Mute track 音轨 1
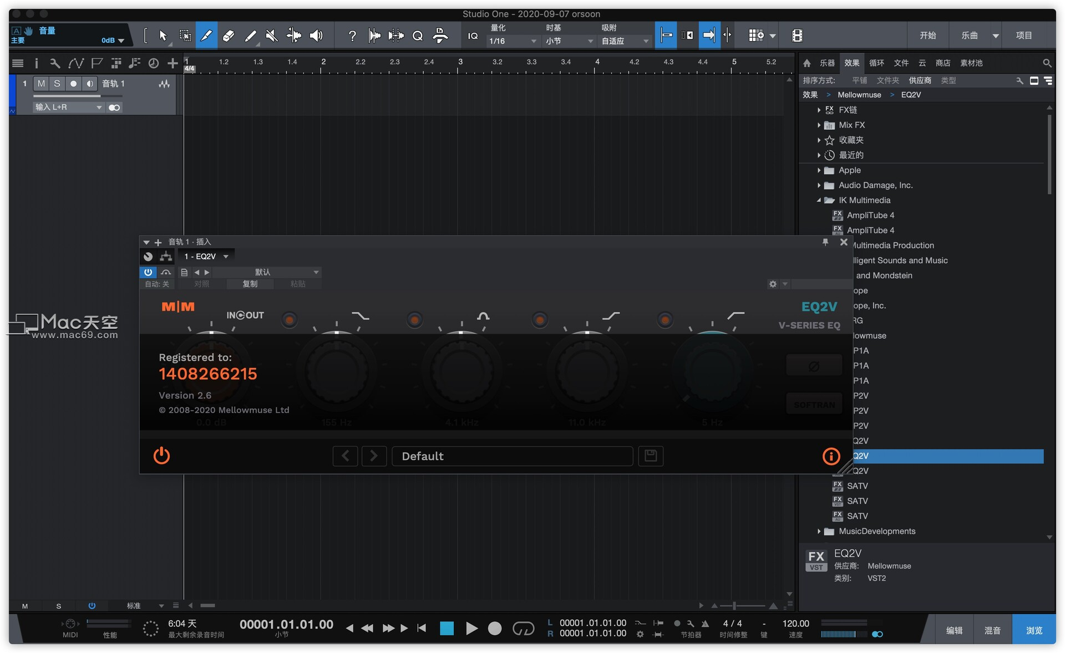The image size is (1065, 653). coord(41,84)
